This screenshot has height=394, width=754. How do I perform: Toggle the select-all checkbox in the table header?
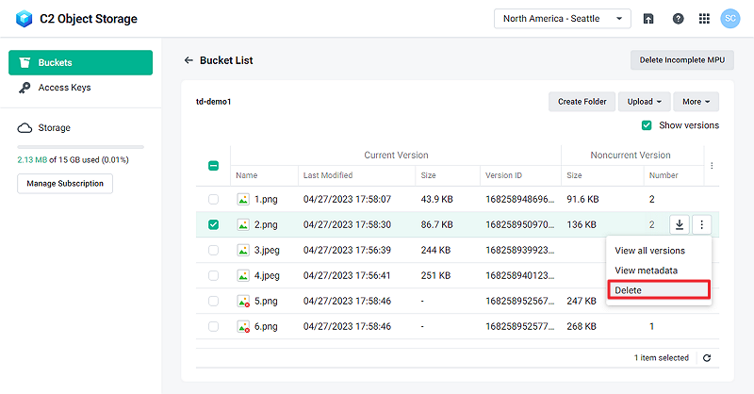pyautogui.click(x=214, y=166)
